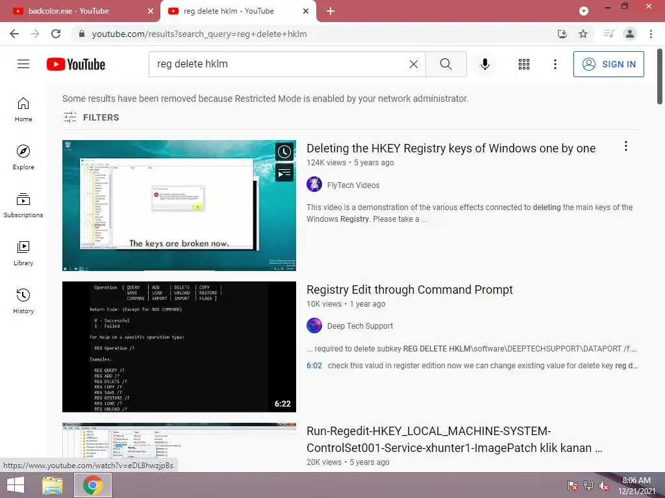Open File Explorer from the taskbar

coord(53,485)
